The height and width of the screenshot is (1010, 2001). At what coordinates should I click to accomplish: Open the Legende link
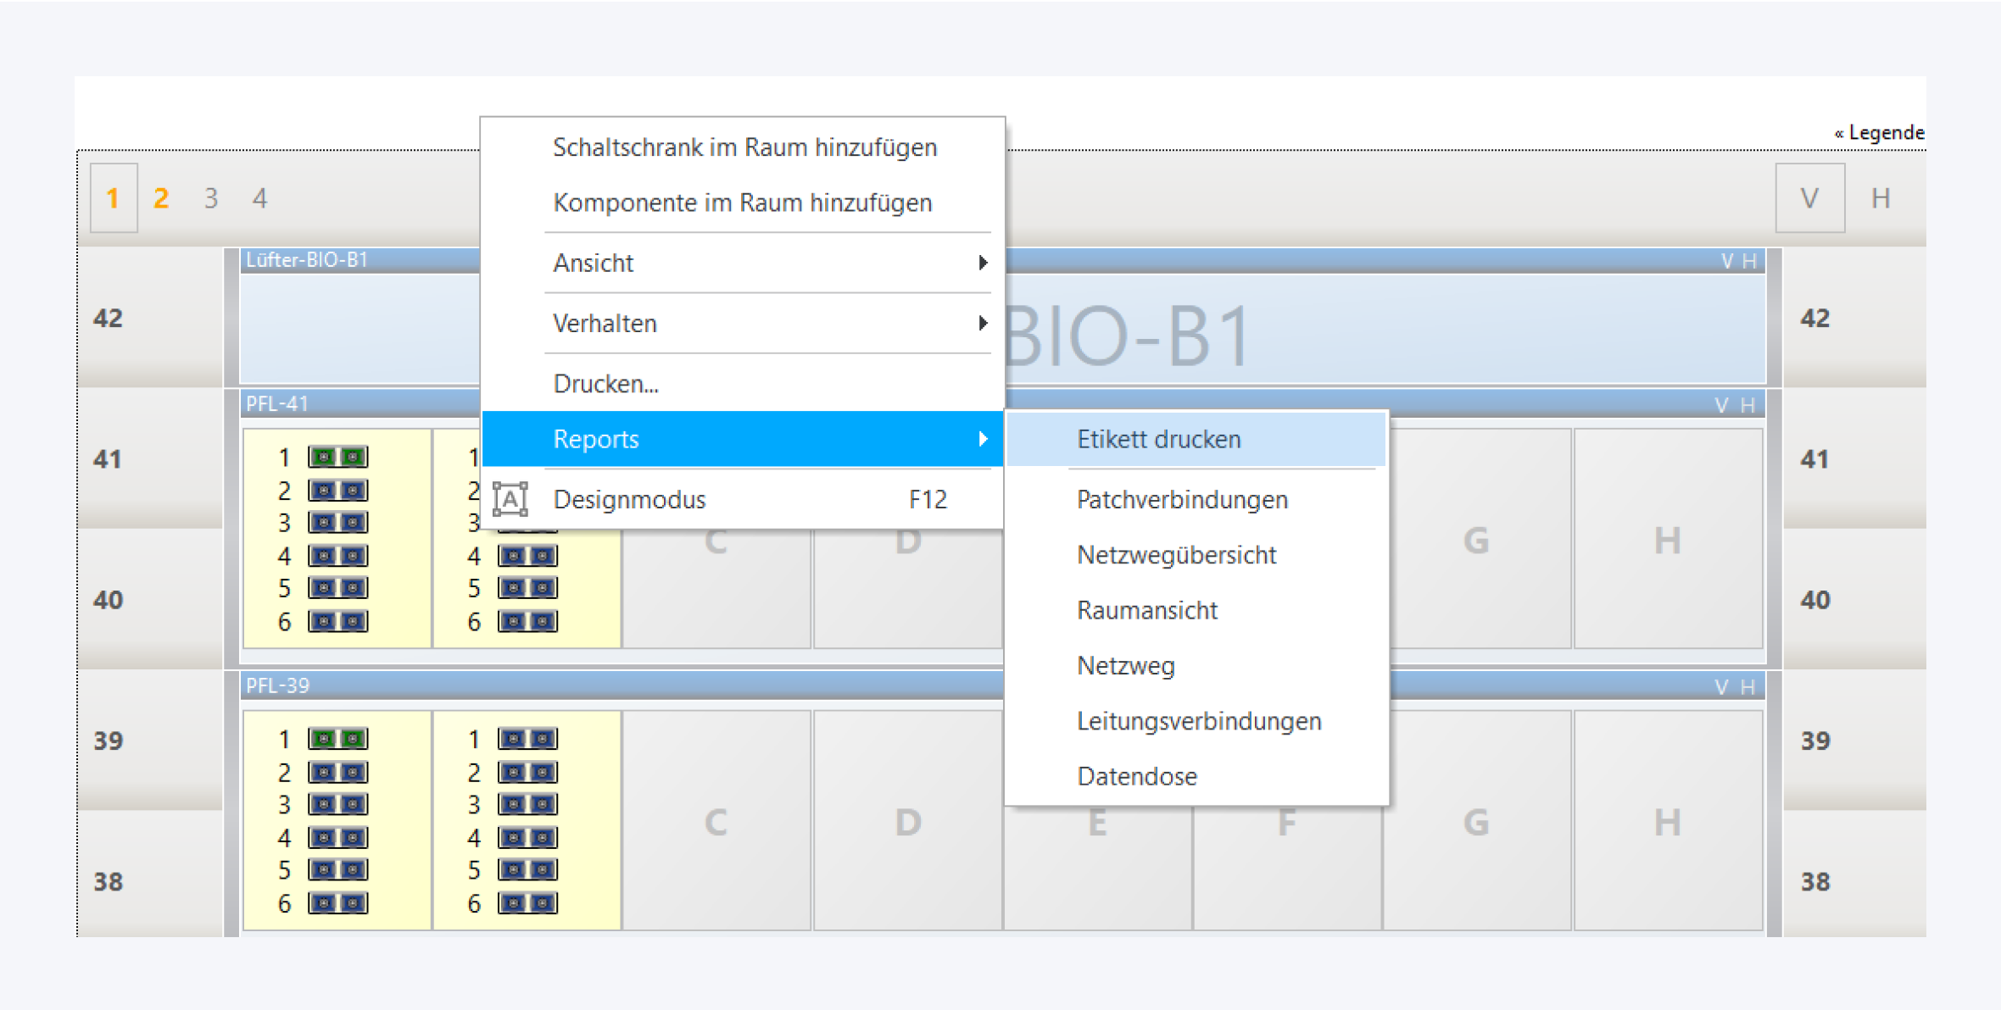[x=1879, y=133]
